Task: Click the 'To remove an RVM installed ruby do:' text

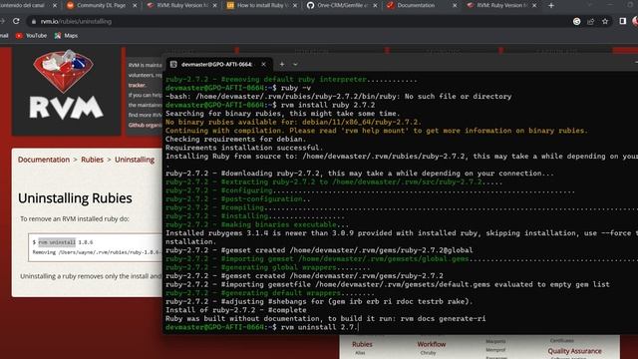Action: [75, 219]
